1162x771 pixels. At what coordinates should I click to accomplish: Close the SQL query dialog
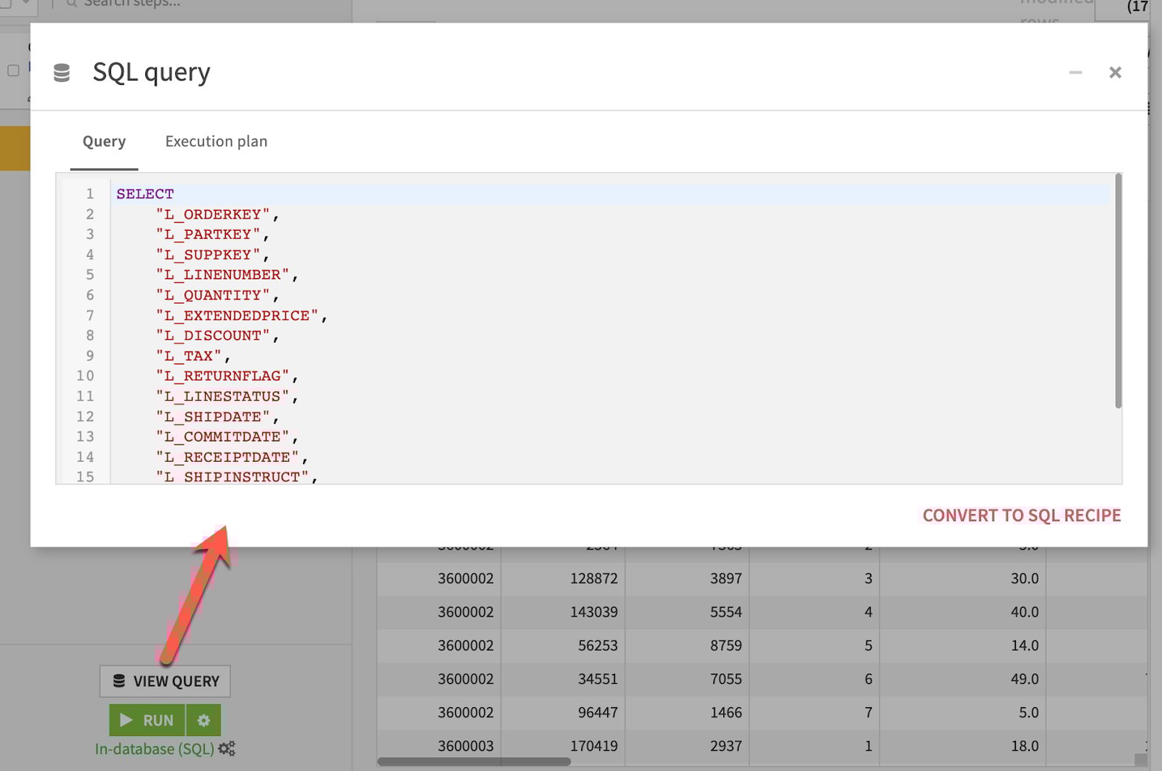pyautogui.click(x=1114, y=72)
